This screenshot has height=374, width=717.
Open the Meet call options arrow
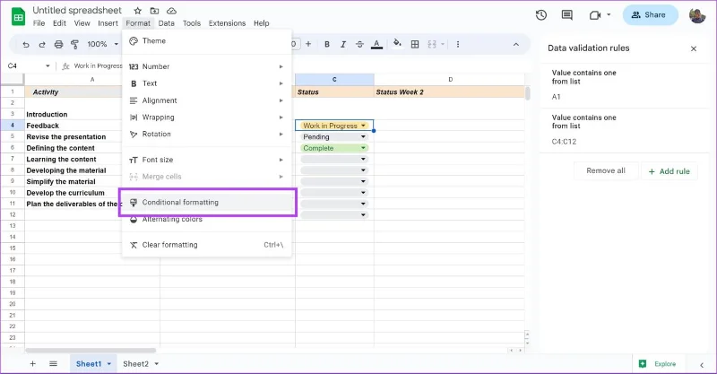(609, 14)
